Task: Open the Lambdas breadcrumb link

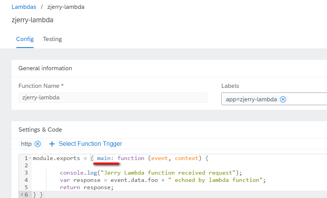Action: 24,7
